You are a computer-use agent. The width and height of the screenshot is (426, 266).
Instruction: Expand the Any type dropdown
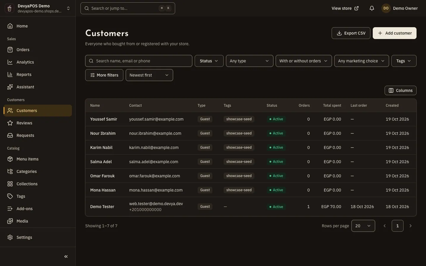[x=250, y=61]
